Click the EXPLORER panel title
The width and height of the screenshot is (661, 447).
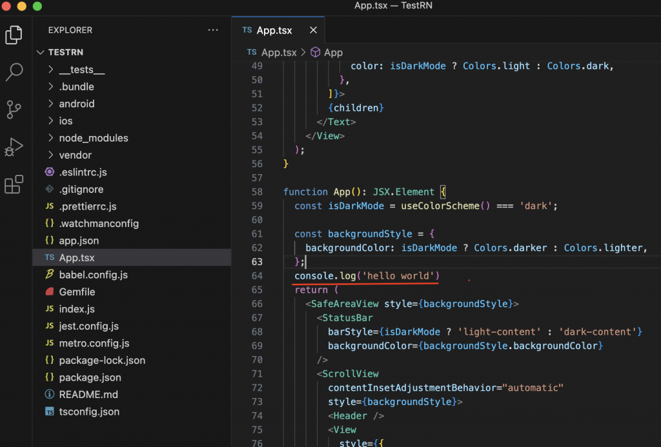pyautogui.click(x=70, y=30)
